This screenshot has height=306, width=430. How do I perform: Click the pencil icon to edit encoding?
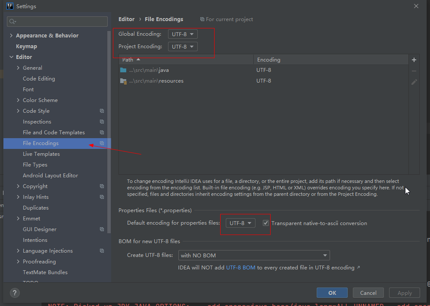click(x=414, y=82)
